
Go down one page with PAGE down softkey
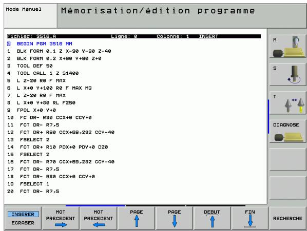coord(174,218)
